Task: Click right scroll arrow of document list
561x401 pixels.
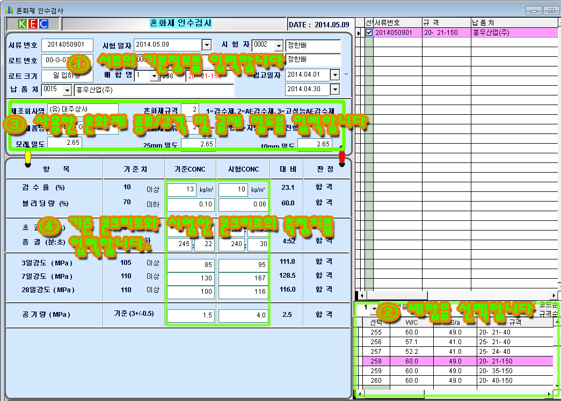Action: (554, 295)
